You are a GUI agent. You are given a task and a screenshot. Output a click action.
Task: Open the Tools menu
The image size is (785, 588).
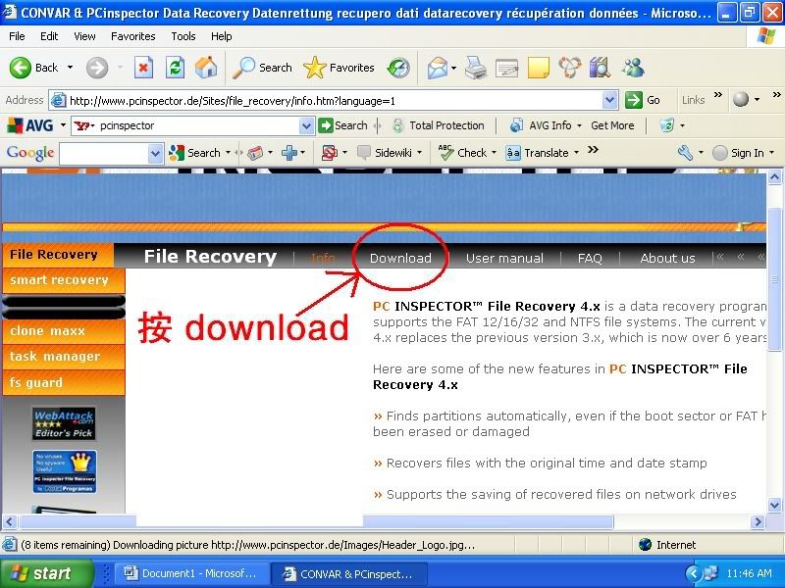coord(183,36)
